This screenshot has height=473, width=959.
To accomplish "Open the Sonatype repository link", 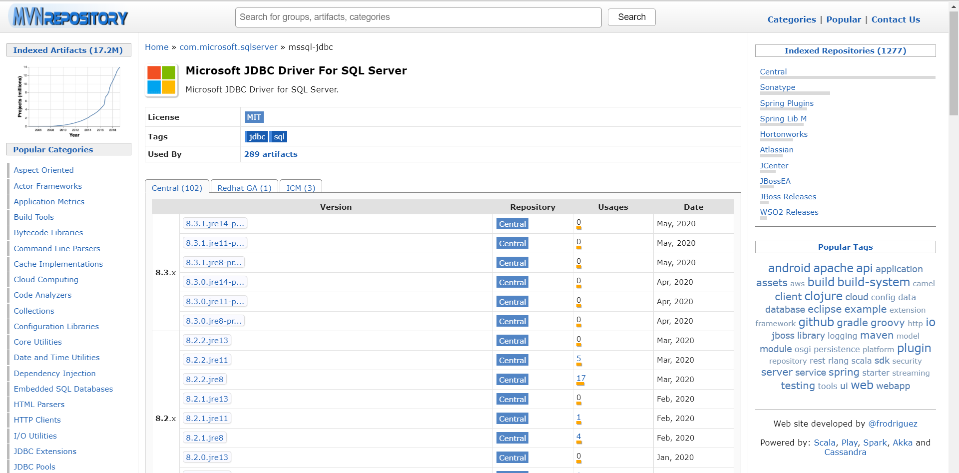I will pos(777,87).
